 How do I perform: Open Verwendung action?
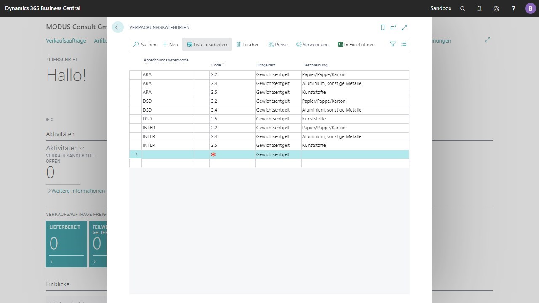pos(312,45)
